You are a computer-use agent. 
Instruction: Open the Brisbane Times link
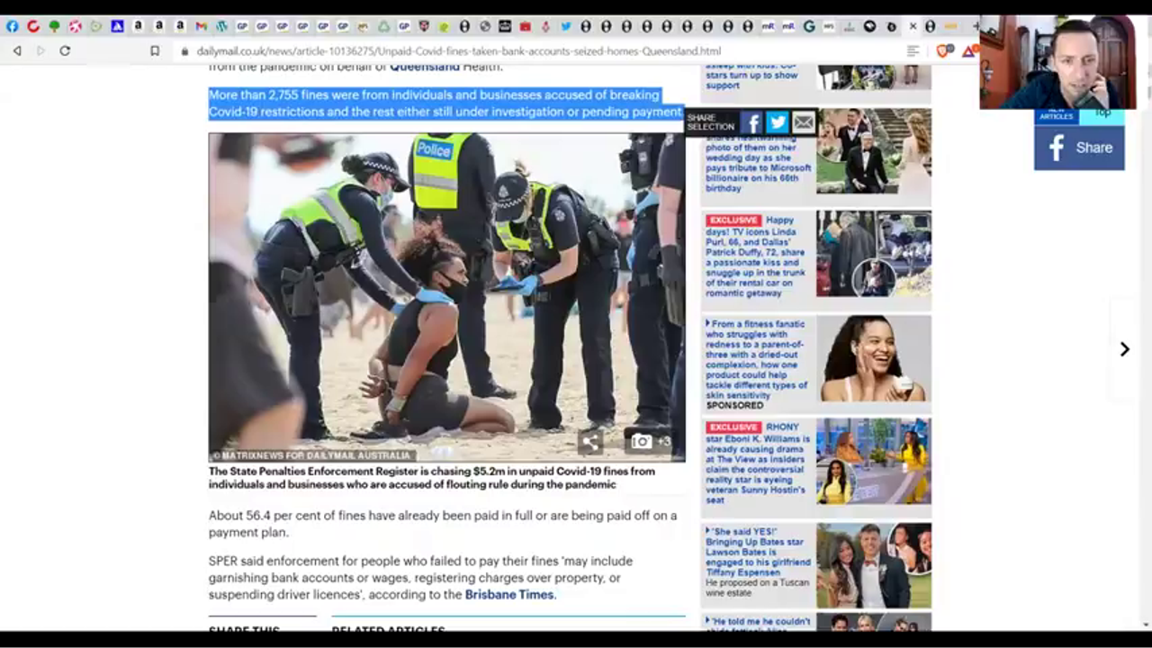point(509,595)
